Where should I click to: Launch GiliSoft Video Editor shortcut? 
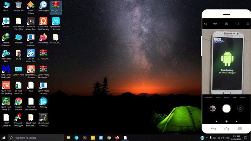pos(31,56)
